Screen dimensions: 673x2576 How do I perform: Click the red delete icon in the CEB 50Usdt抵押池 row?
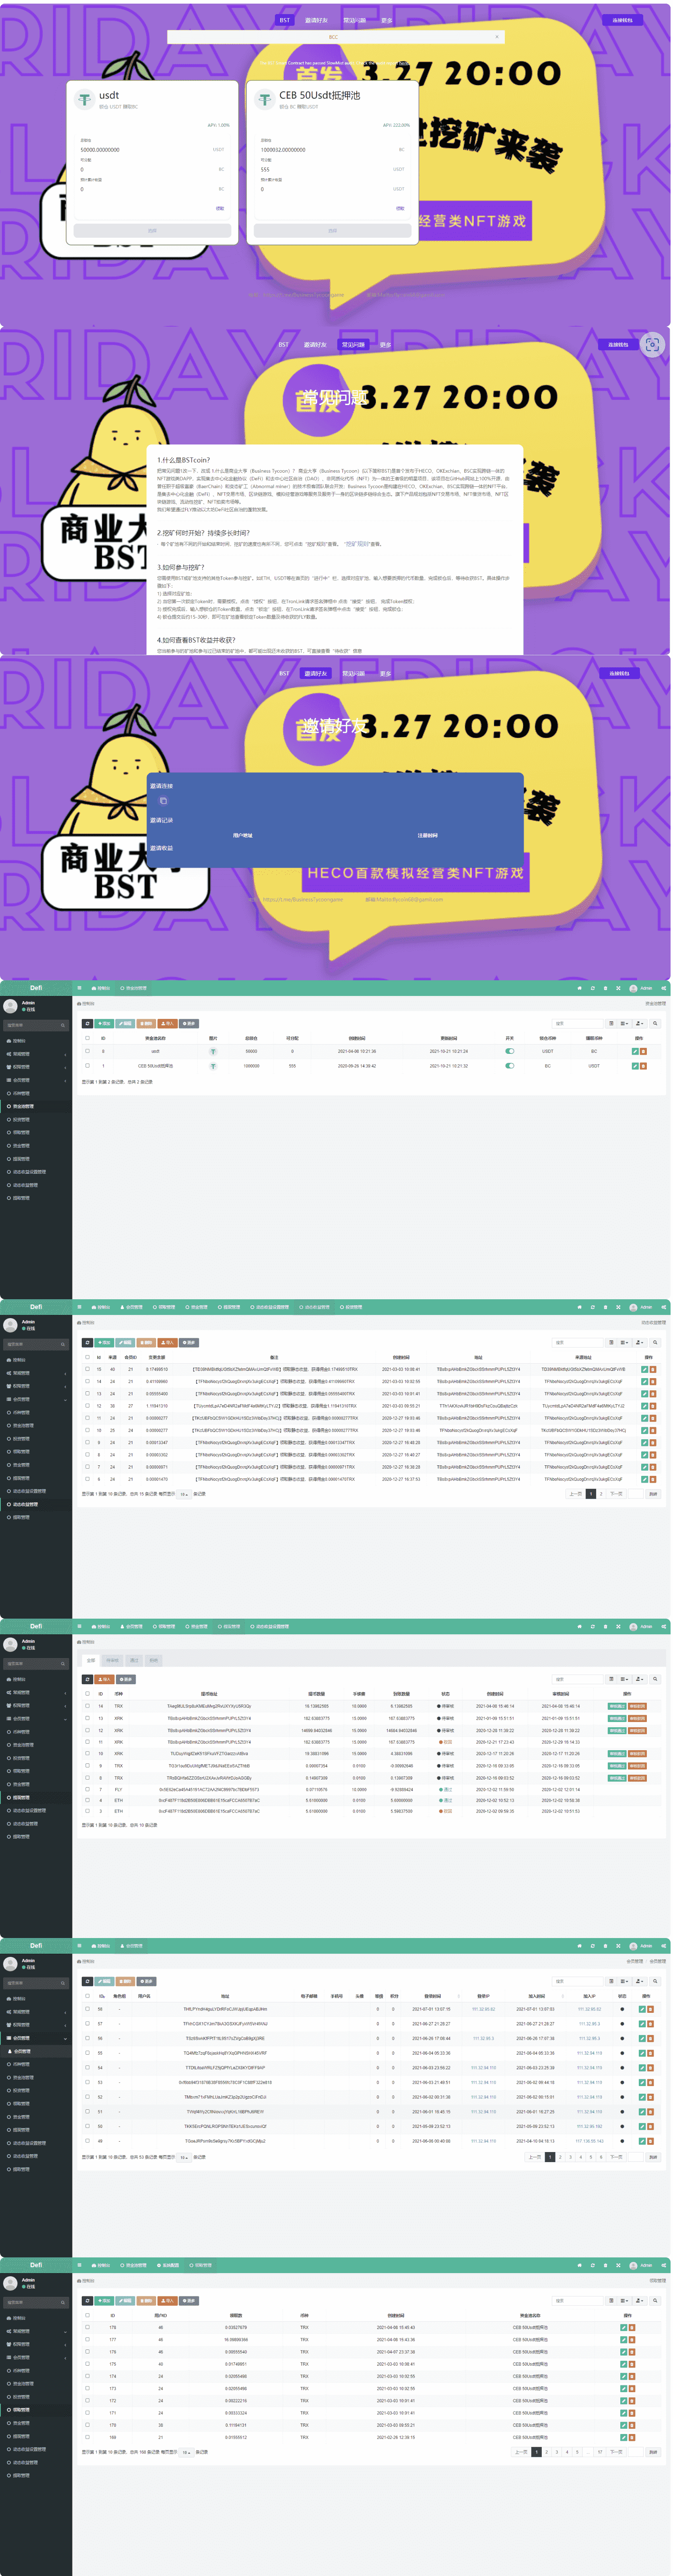pos(643,1066)
